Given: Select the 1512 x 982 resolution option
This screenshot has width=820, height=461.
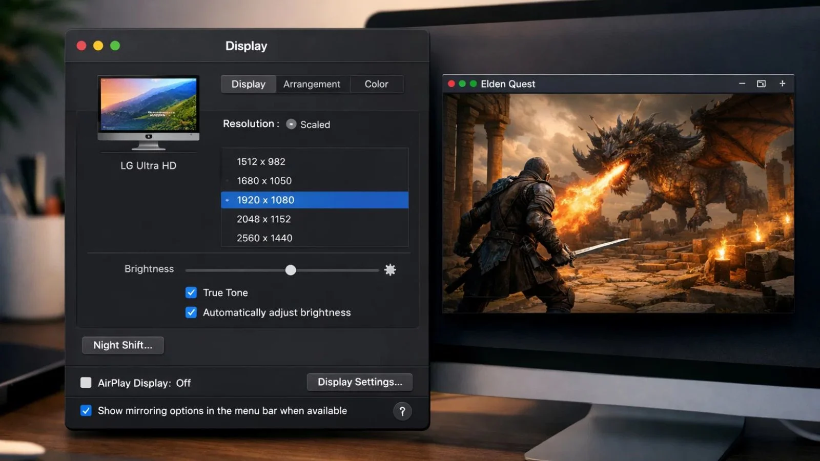Looking at the screenshot, I should [261, 162].
